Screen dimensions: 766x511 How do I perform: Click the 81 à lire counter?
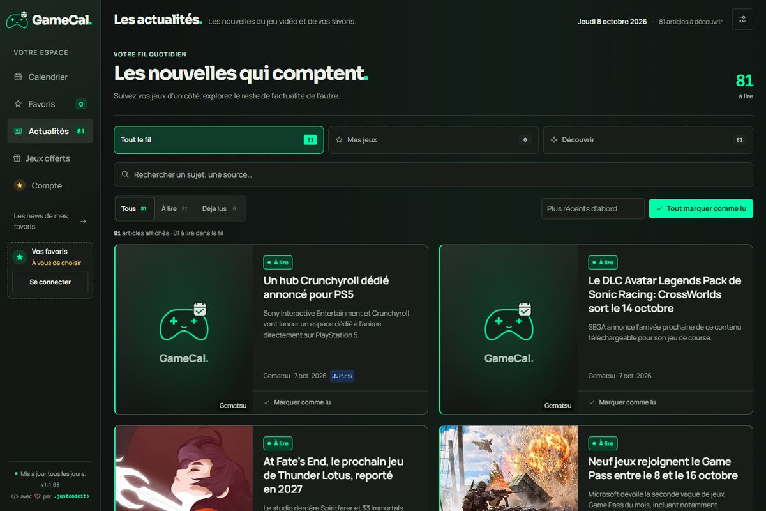(744, 86)
